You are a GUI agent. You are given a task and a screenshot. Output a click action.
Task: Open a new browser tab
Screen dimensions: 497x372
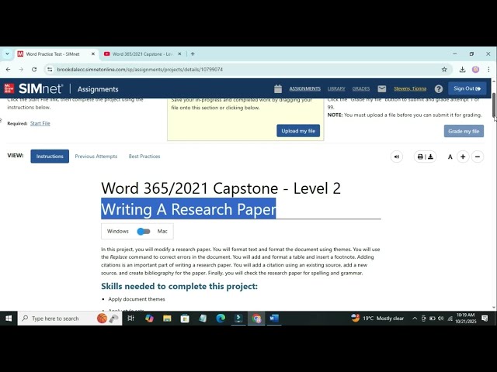click(x=193, y=54)
